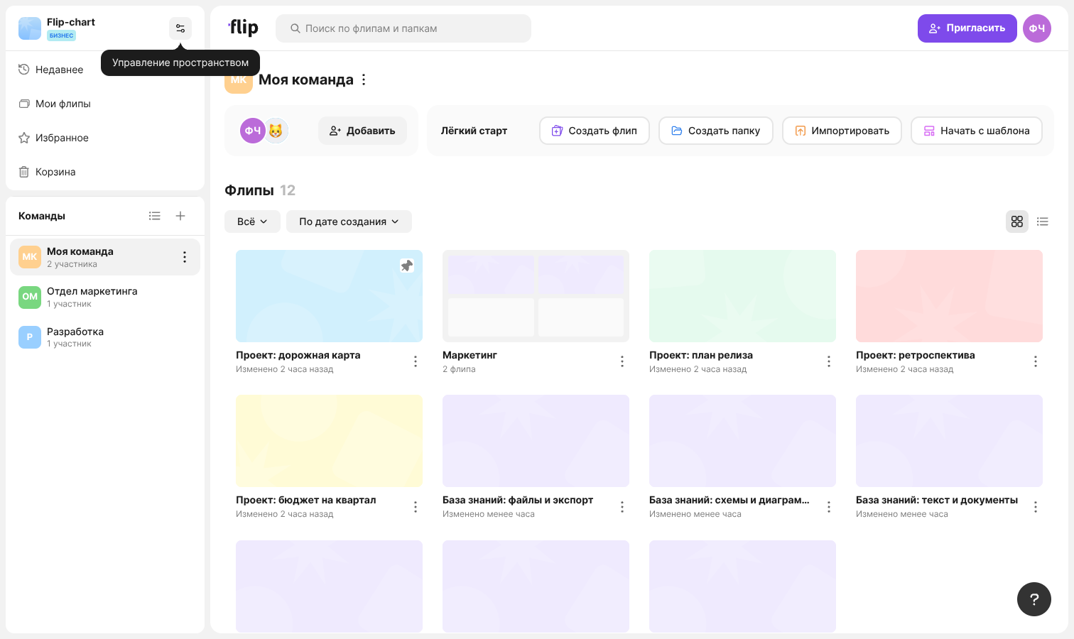The height and width of the screenshot is (639, 1074).
Task: Open options for База знаний: схемы и диаграммы
Action: (829, 507)
